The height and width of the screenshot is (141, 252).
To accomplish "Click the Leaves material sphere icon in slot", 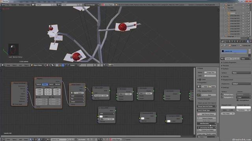I will (x=223, y=51).
